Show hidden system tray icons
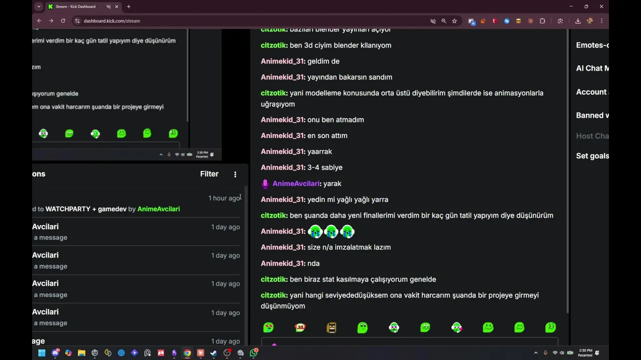Viewport: 641px width, 360px height. click(536, 353)
